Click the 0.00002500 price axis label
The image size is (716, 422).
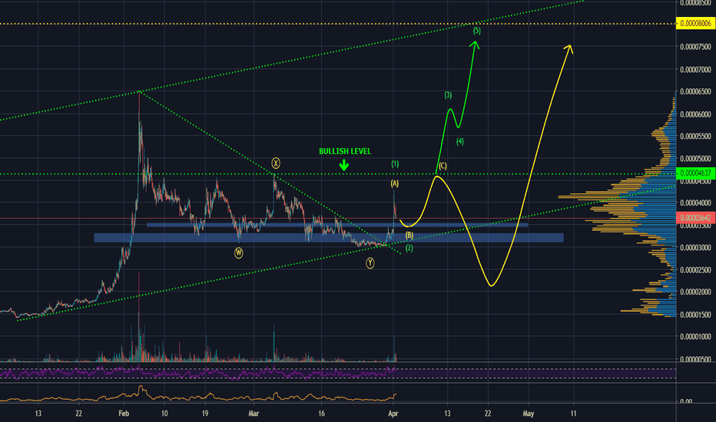[695, 270]
